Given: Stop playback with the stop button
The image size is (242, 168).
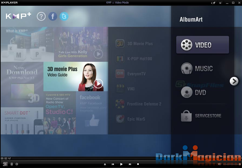Looking at the screenshot, I should click(x=138, y=164).
